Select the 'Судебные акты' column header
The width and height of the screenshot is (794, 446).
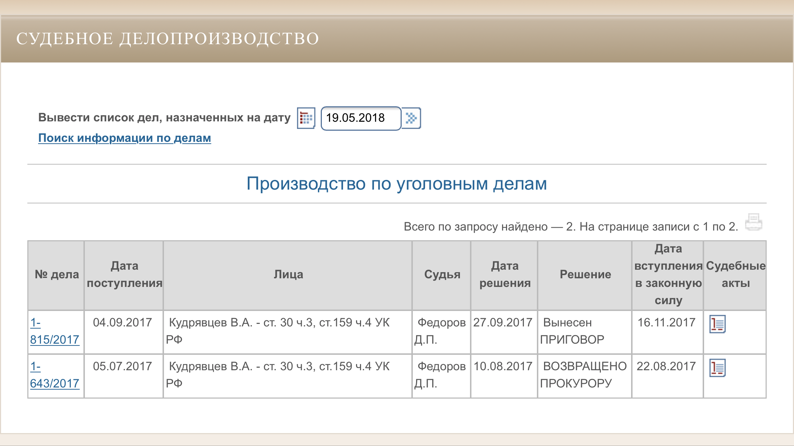pyautogui.click(x=735, y=275)
